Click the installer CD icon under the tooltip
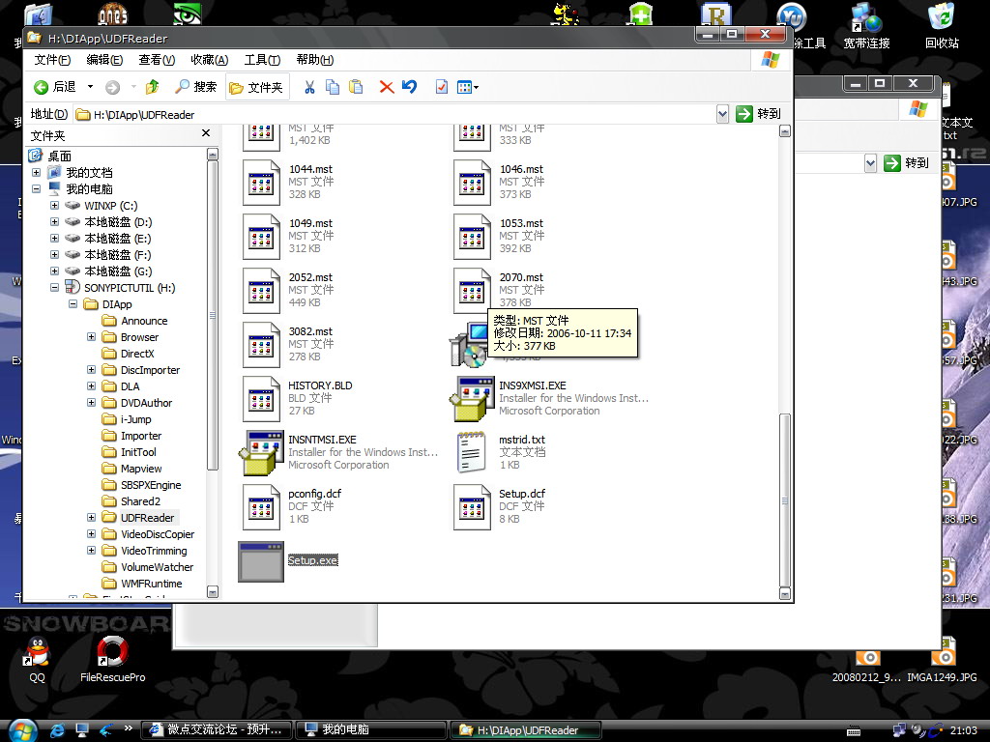This screenshot has width=990, height=742. point(467,346)
